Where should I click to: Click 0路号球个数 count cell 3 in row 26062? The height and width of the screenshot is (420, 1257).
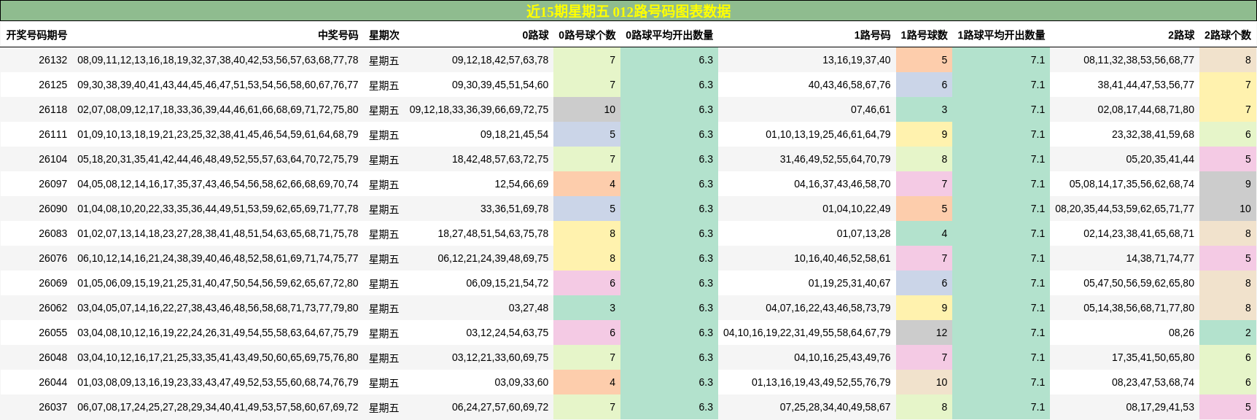point(587,308)
